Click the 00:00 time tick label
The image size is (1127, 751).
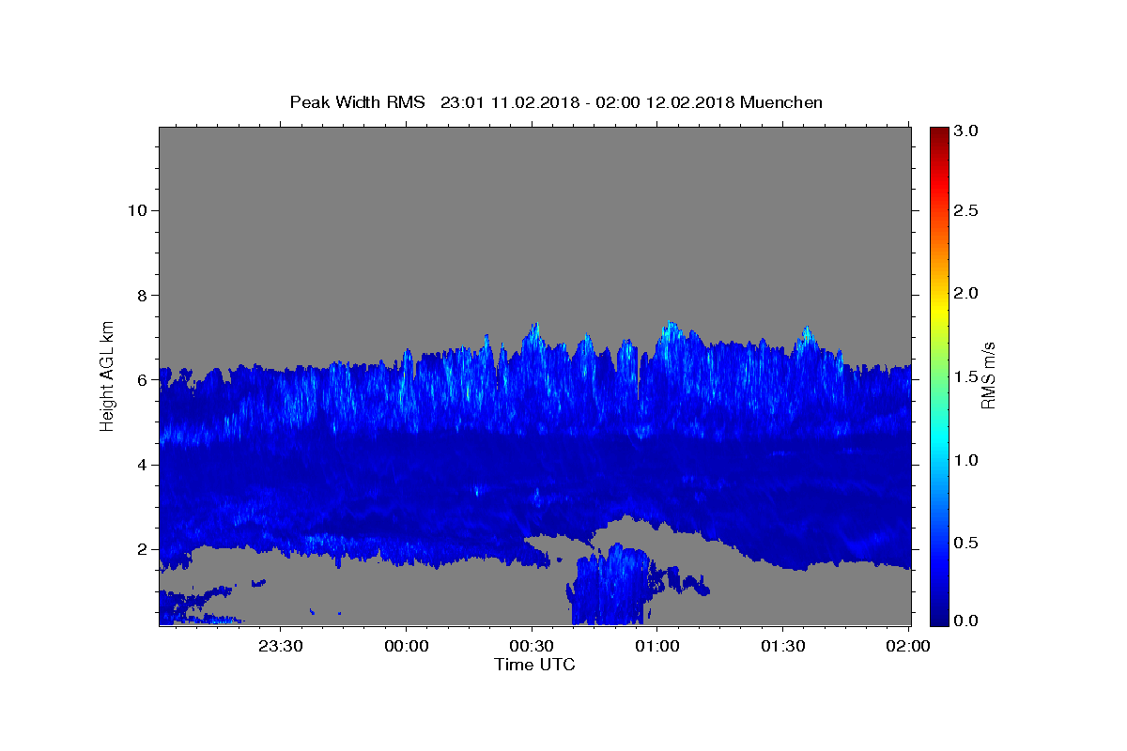click(407, 646)
